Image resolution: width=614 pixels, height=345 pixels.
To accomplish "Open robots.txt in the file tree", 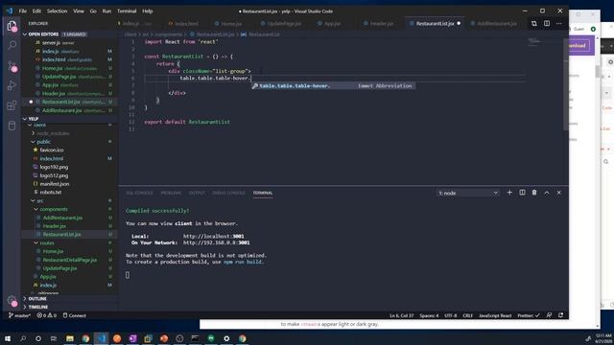I will [x=51, y=192].
